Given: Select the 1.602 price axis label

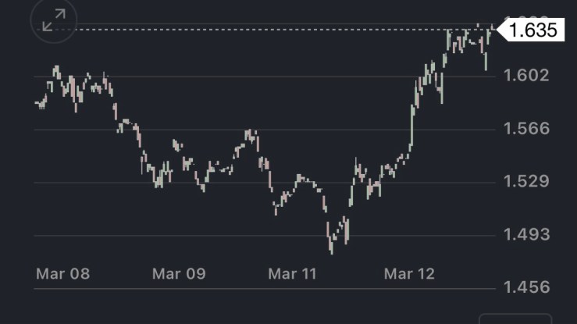Looking at the screenshot, I should (x=528, y=76).
